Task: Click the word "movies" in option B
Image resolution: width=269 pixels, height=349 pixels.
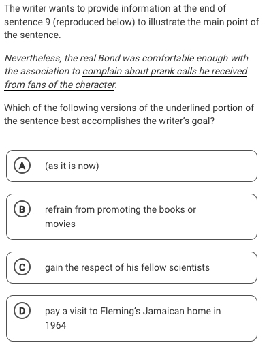Action: click(x=60, y=224)
